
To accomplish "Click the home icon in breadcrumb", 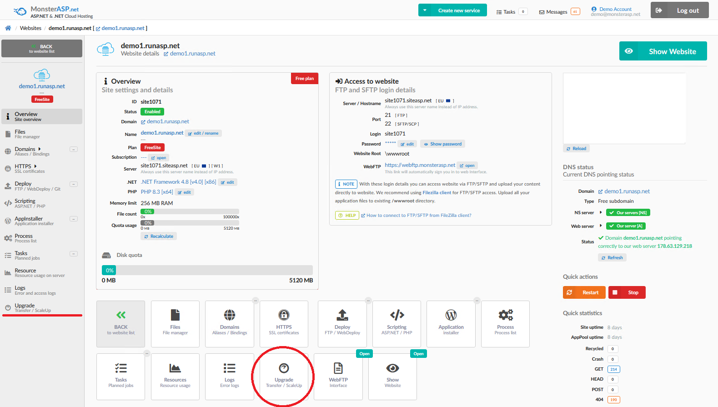I will (8, 28).
